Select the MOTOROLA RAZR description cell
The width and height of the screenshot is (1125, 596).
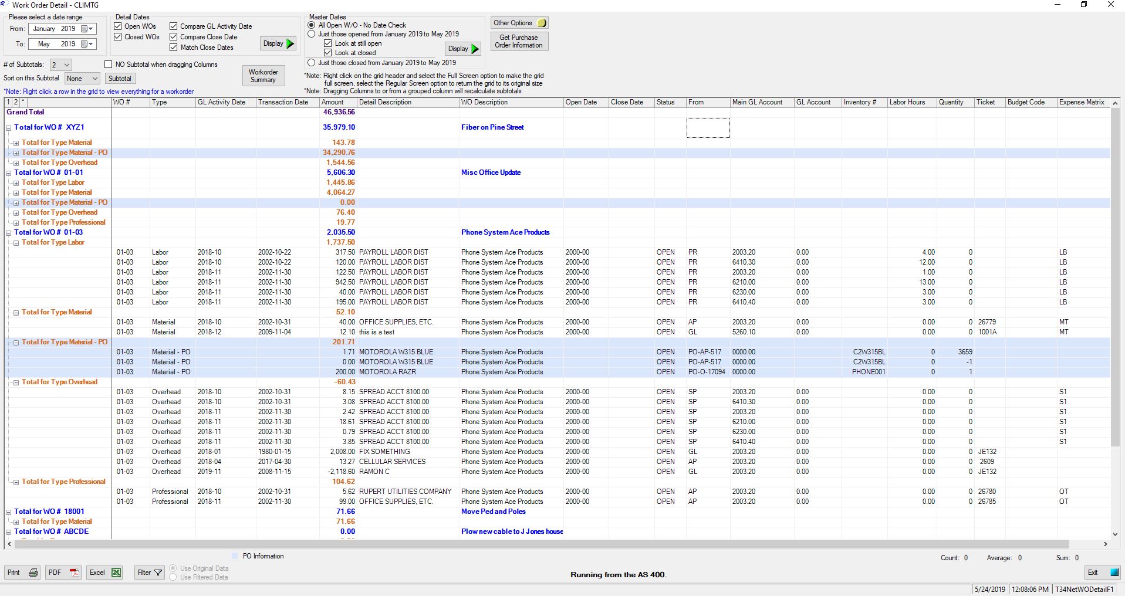coord(408,372)
